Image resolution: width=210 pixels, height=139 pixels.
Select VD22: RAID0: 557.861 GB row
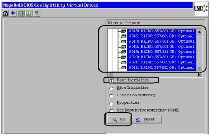coord(161,68)
